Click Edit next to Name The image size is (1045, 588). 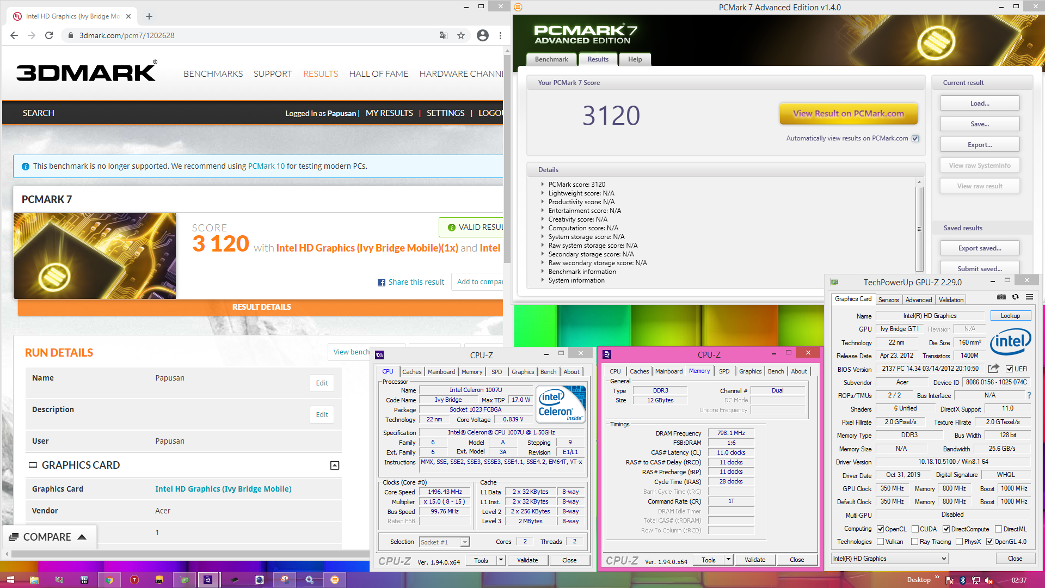point(322,383)
